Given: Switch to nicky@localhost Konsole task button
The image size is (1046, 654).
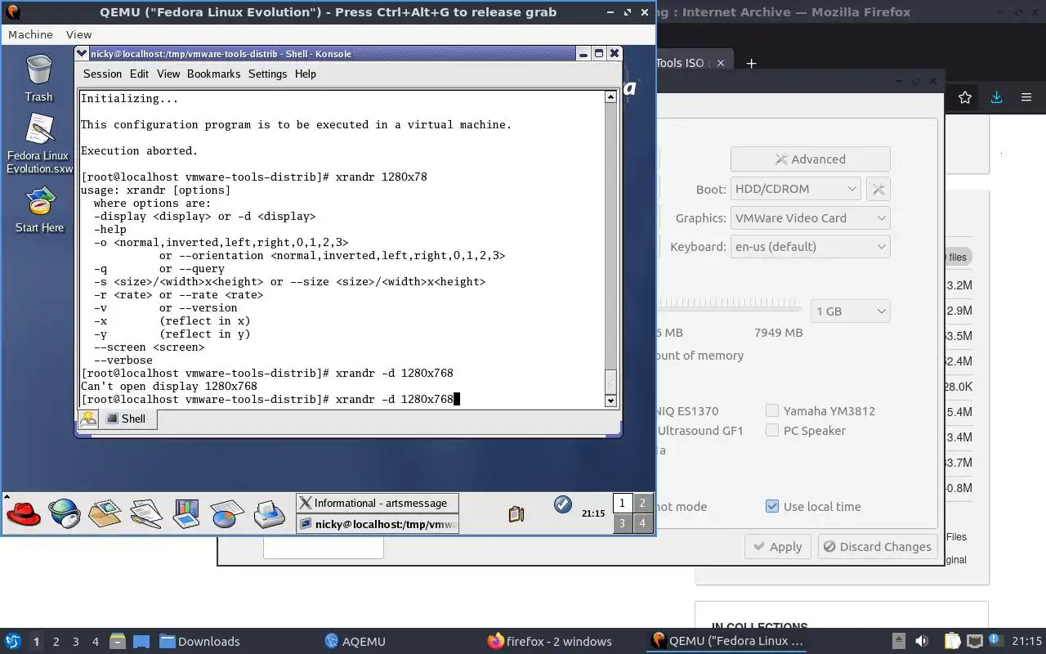Looking at the screenshot, I should pyautogui.click(x=377, y=524).
